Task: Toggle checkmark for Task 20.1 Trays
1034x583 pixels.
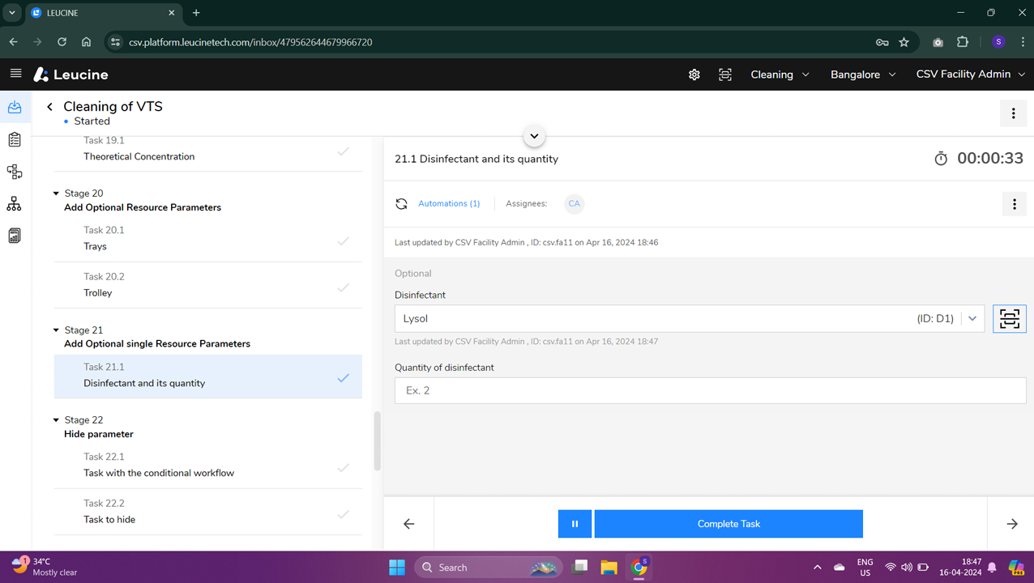Action: click(344, 240)
